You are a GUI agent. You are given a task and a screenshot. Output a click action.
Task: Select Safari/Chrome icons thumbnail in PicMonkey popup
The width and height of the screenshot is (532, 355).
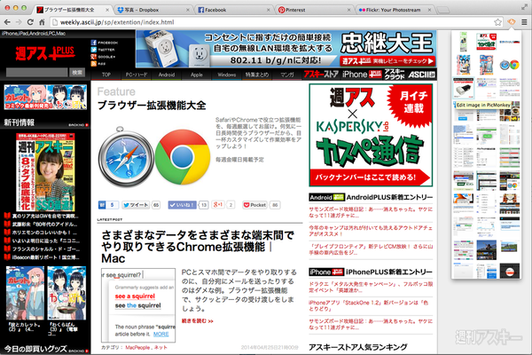[509, 65]
